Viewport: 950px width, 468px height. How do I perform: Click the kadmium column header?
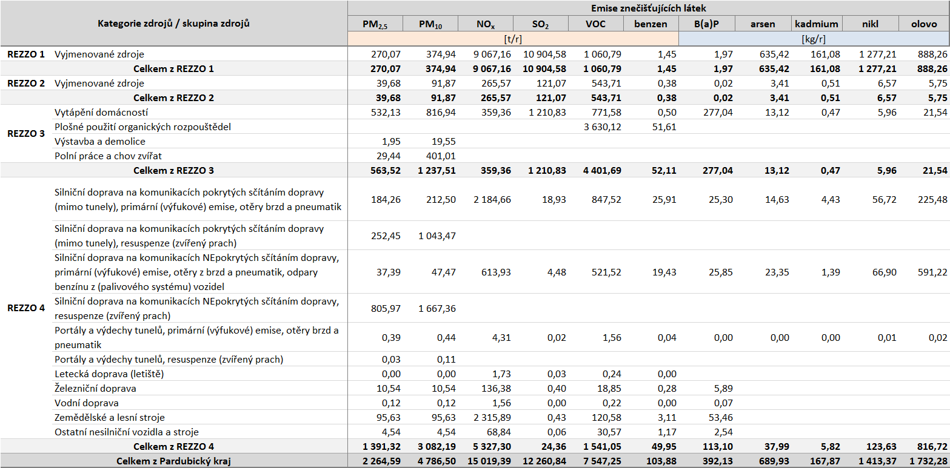817,24
